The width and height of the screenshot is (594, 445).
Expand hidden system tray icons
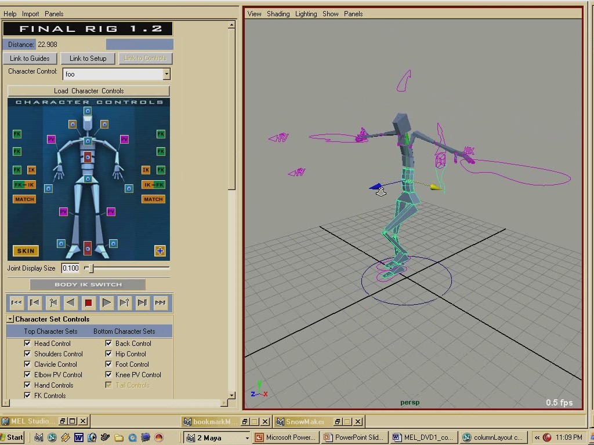coord(537,438)
